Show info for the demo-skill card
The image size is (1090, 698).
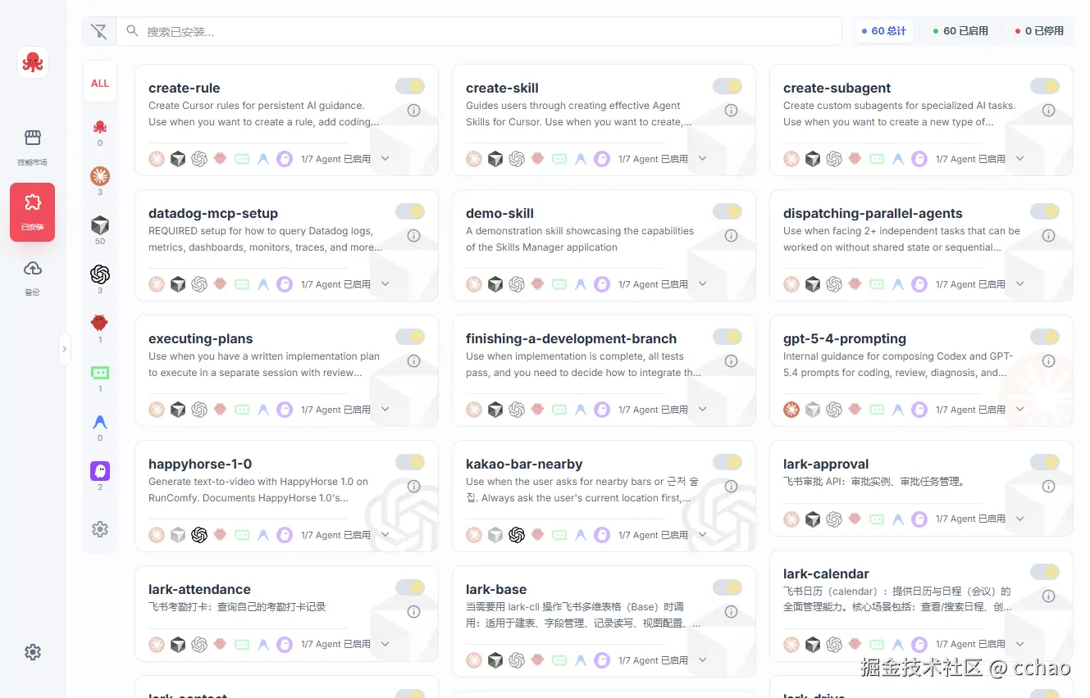coord(731,235)
